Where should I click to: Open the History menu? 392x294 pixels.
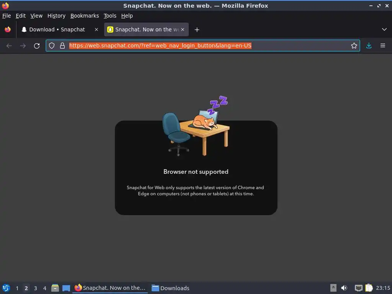57,16
